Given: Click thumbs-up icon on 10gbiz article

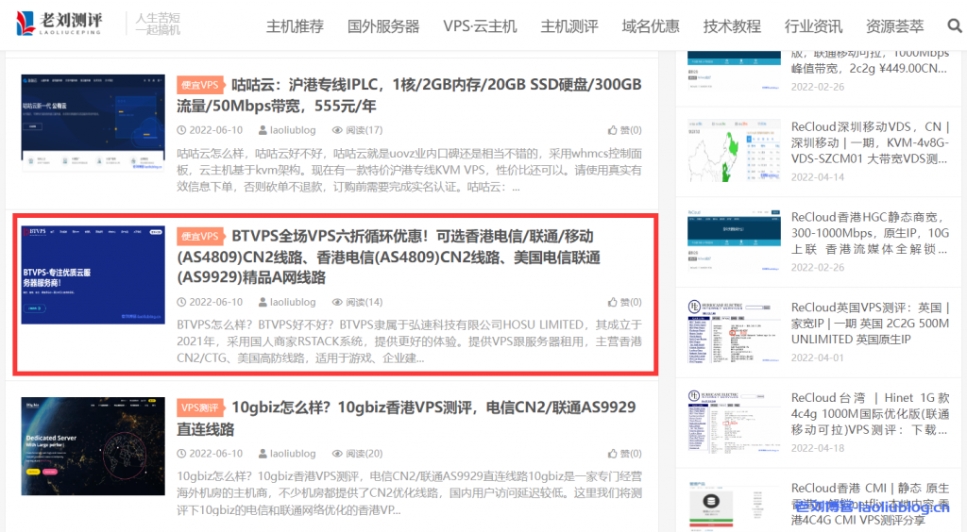Looking at the screenshot, I should (613, 454).
